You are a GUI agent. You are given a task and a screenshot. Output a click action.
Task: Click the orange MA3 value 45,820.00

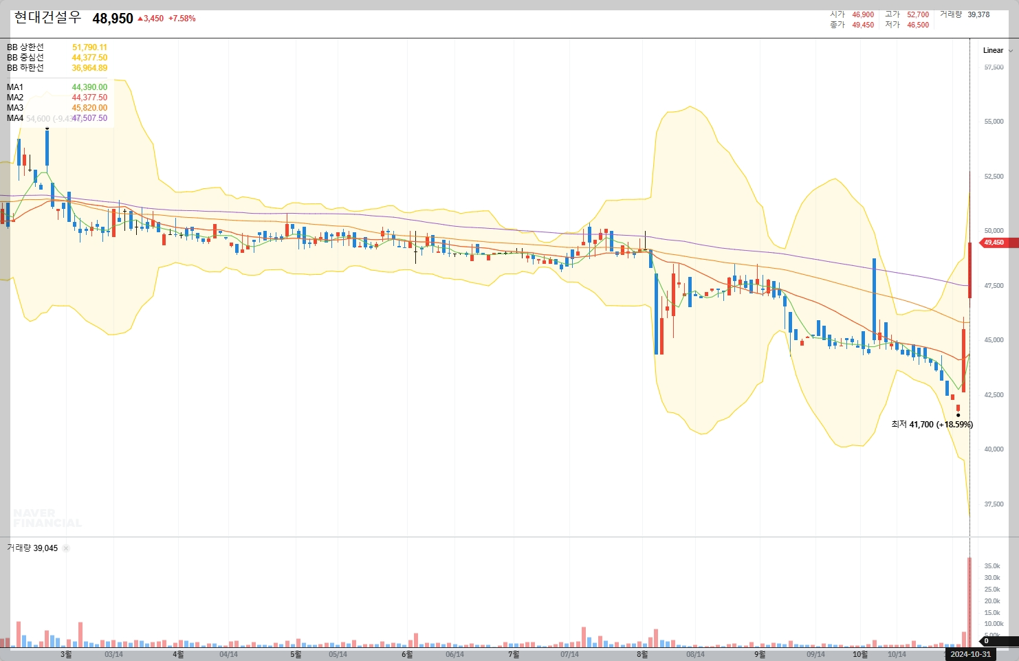[89, 108]
